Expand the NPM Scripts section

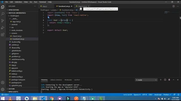(13, 92)
